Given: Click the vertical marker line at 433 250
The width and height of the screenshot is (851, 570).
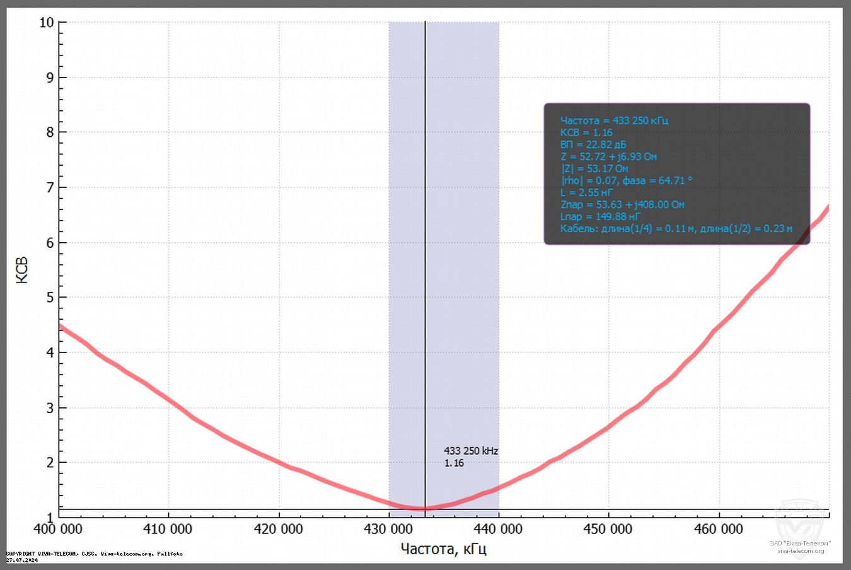Looking at the screenshot, I should click(x=425, y=252).
